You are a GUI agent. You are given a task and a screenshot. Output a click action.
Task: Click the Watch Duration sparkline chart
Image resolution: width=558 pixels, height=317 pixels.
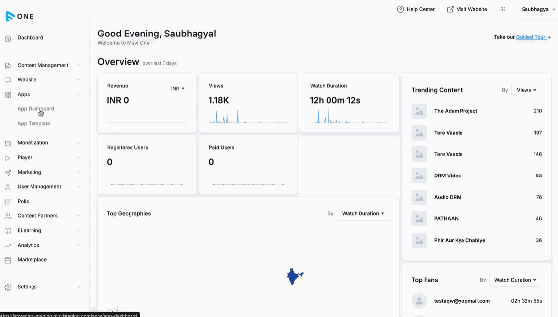pos(350,115)
